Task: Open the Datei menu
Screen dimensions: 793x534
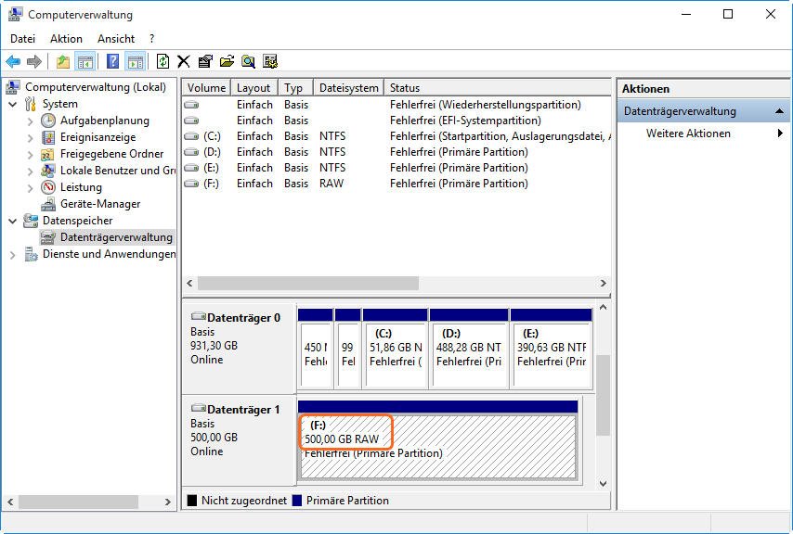Action: point(23,39)
